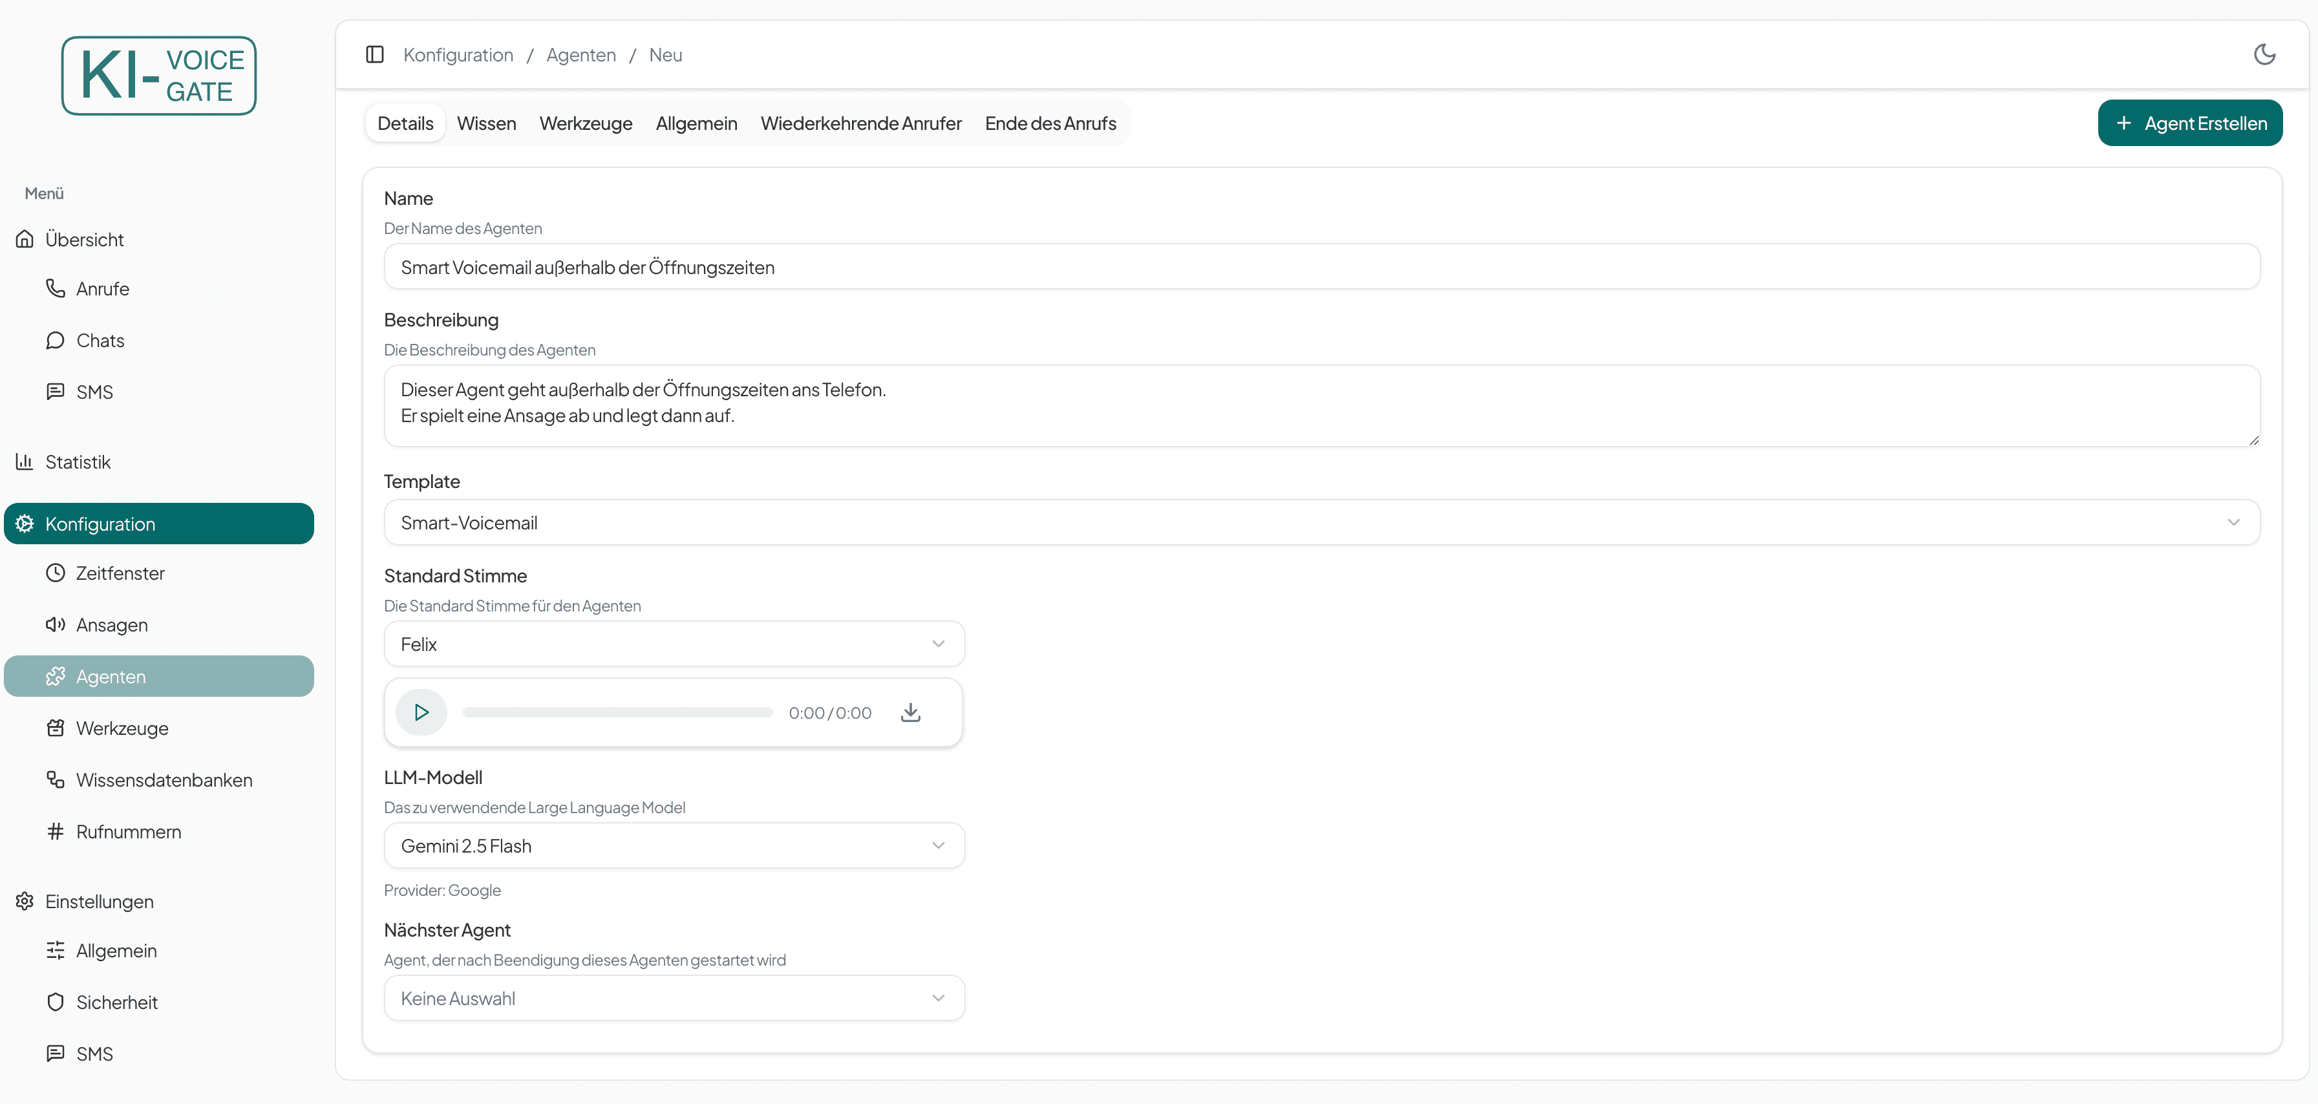Open Anrufe via the phone icon
Viewport: 2318px width, 1104px height.
tap(56, 289)
